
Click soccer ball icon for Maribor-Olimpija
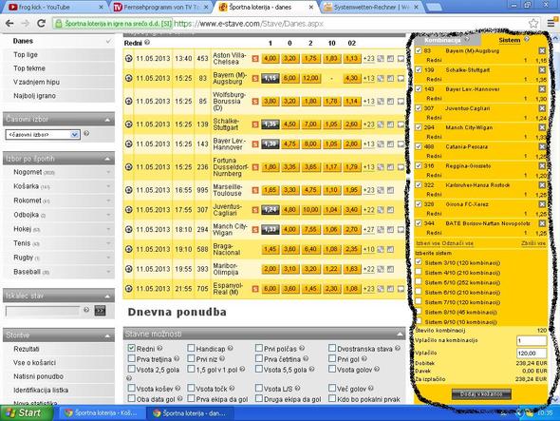[x=129, y=269]
